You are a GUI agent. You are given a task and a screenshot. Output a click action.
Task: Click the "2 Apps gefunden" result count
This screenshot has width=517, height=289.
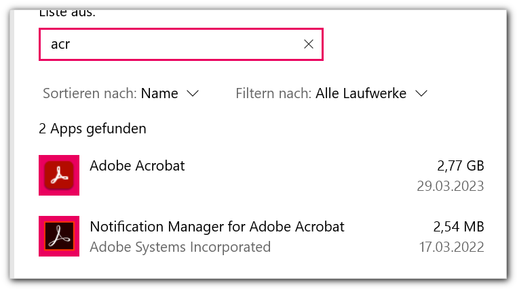point(93,129)
